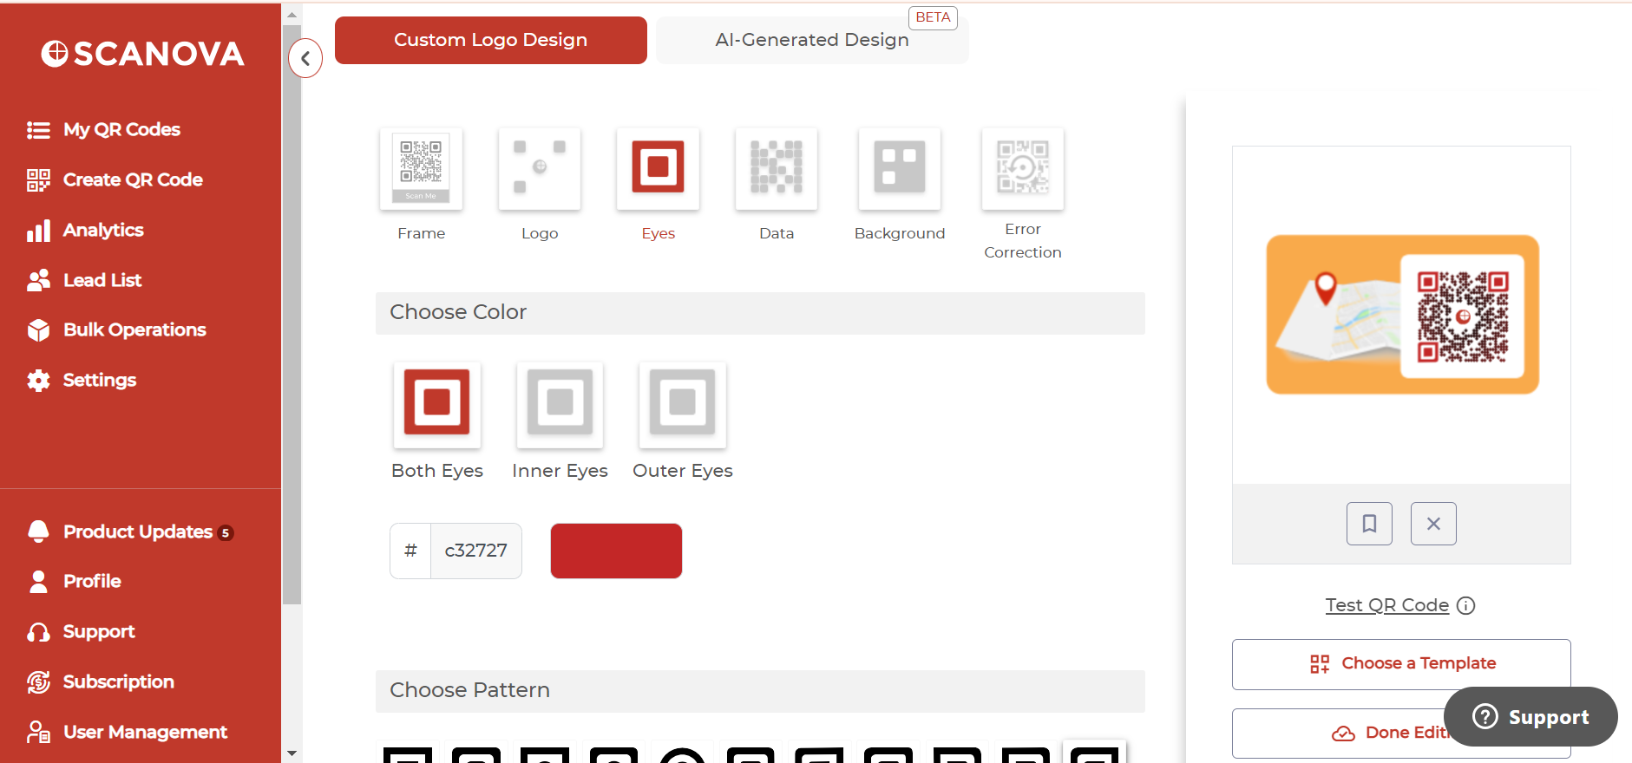Open the Choose a Template selector
1632x763 pixels.
(x=1400, y=664)
